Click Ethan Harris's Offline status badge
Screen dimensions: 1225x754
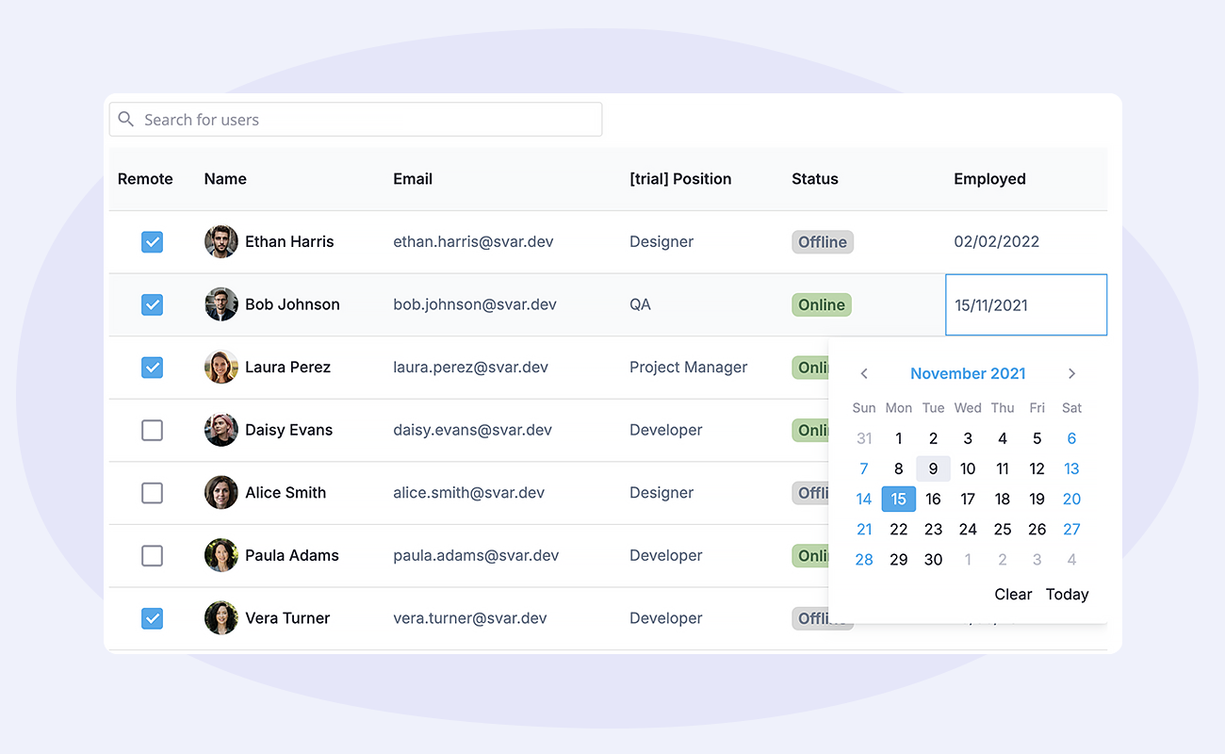(x=823, y=242)
